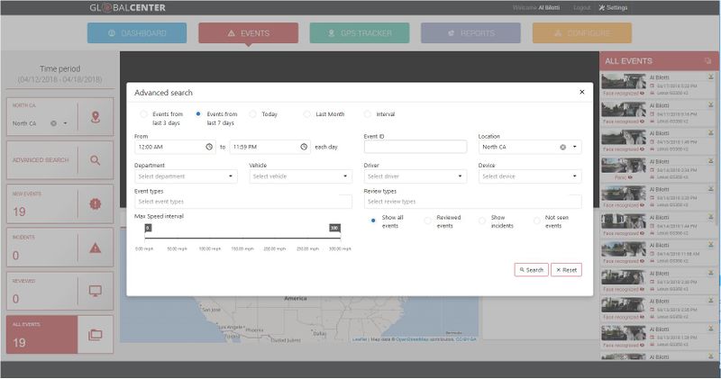
Task: Click the All Events folder icon
Action: (x=96, y=334)
